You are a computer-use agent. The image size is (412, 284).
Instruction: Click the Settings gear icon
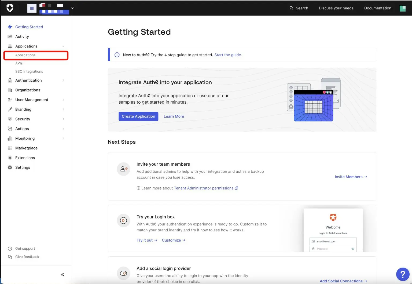pos(10,167)
